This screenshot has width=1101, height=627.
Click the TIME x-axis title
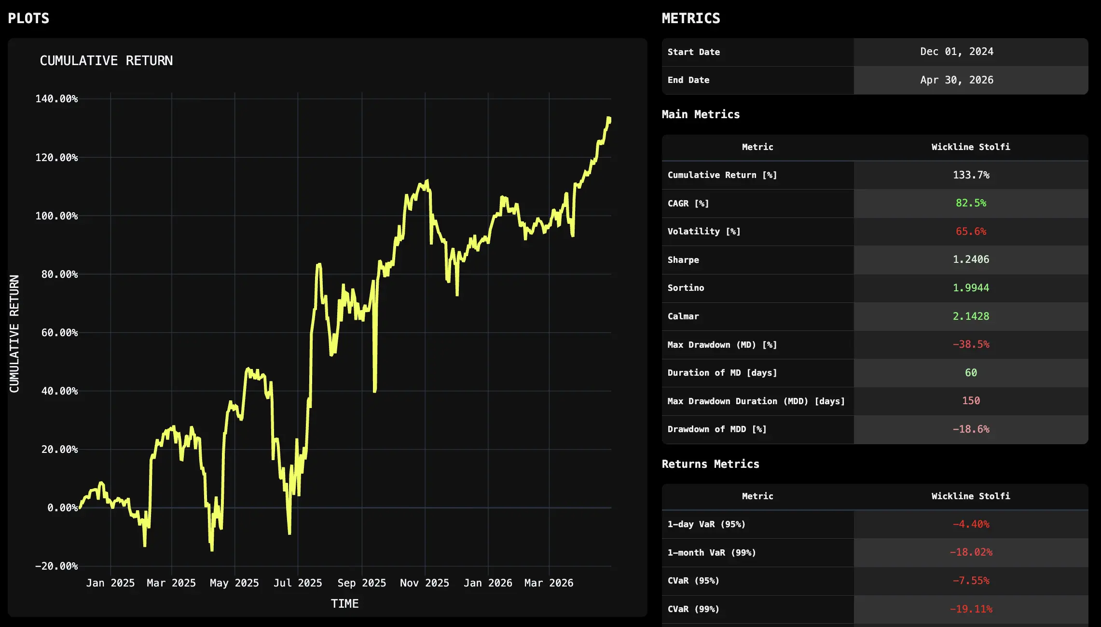pos(344,604)
